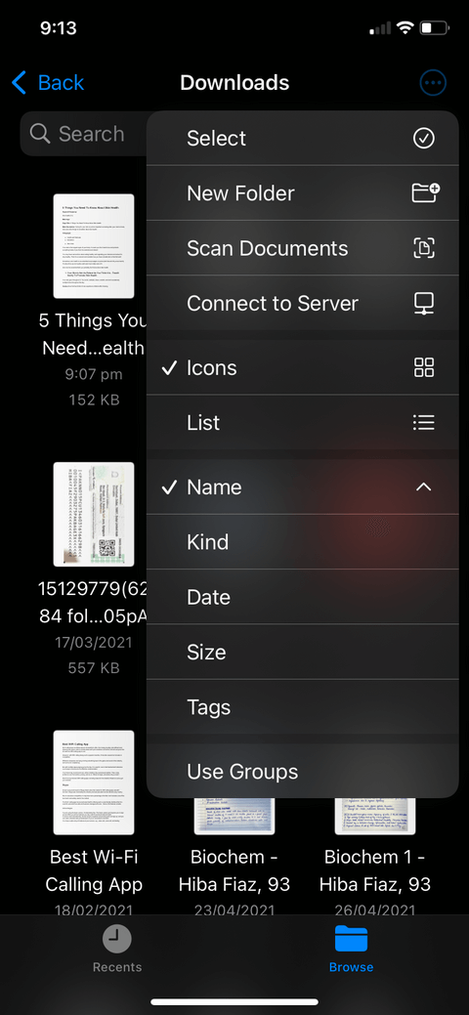Toggle the Icons view checkmark option
Viewport: 469px width, 1015px height.
(x=303, y=367)
